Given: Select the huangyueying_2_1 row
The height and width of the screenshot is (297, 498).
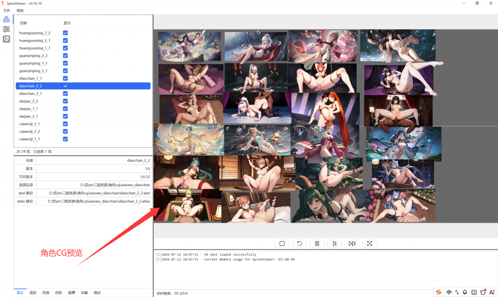Looking at the screenshot, I should 83,40.
